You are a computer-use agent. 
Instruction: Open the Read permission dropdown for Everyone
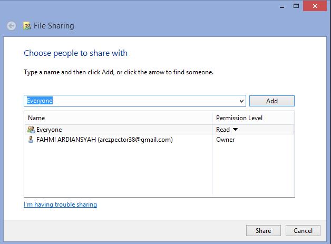pyautogui.click(x=236, y=130)
